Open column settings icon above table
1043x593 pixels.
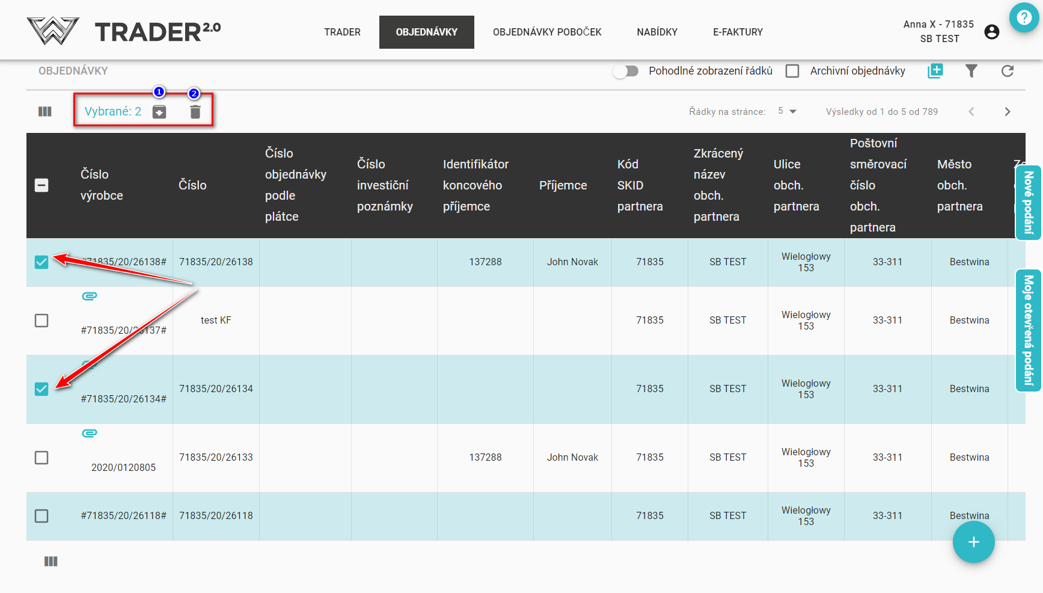(45, 112)
